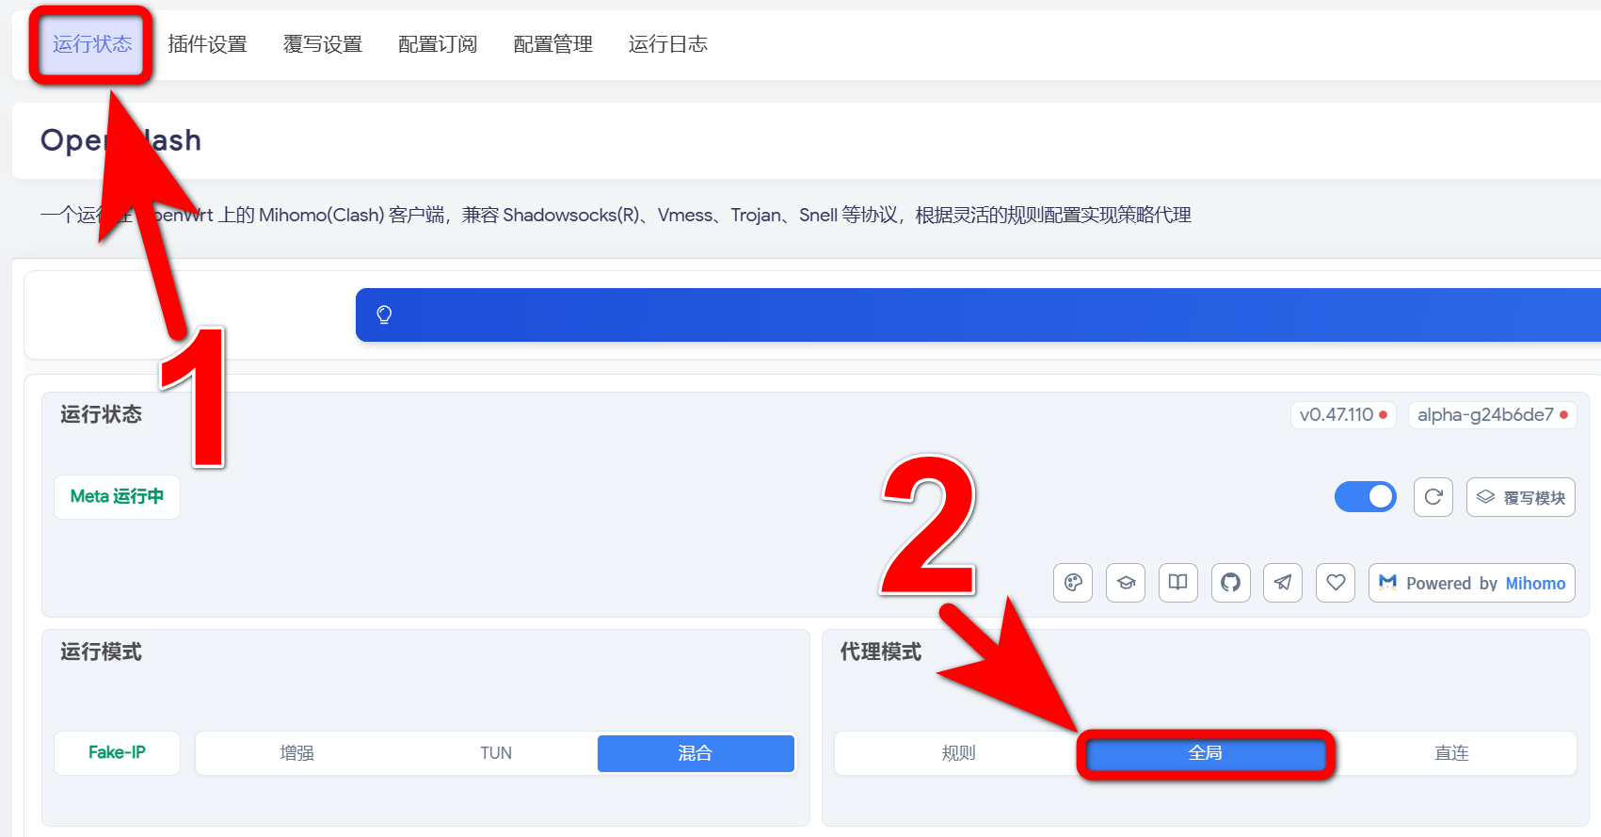Switch to the 插件设置 tab
The height and width of the screenshot is (837, 1601).
pyautogui.click(x=207, y=44)
